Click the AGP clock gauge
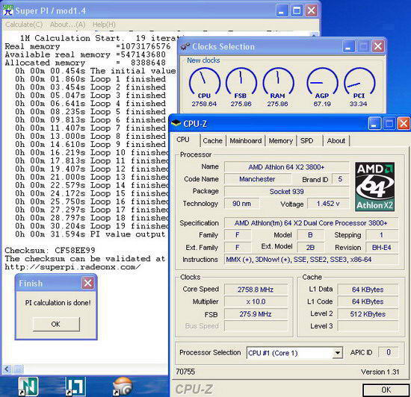 point(322,84)
